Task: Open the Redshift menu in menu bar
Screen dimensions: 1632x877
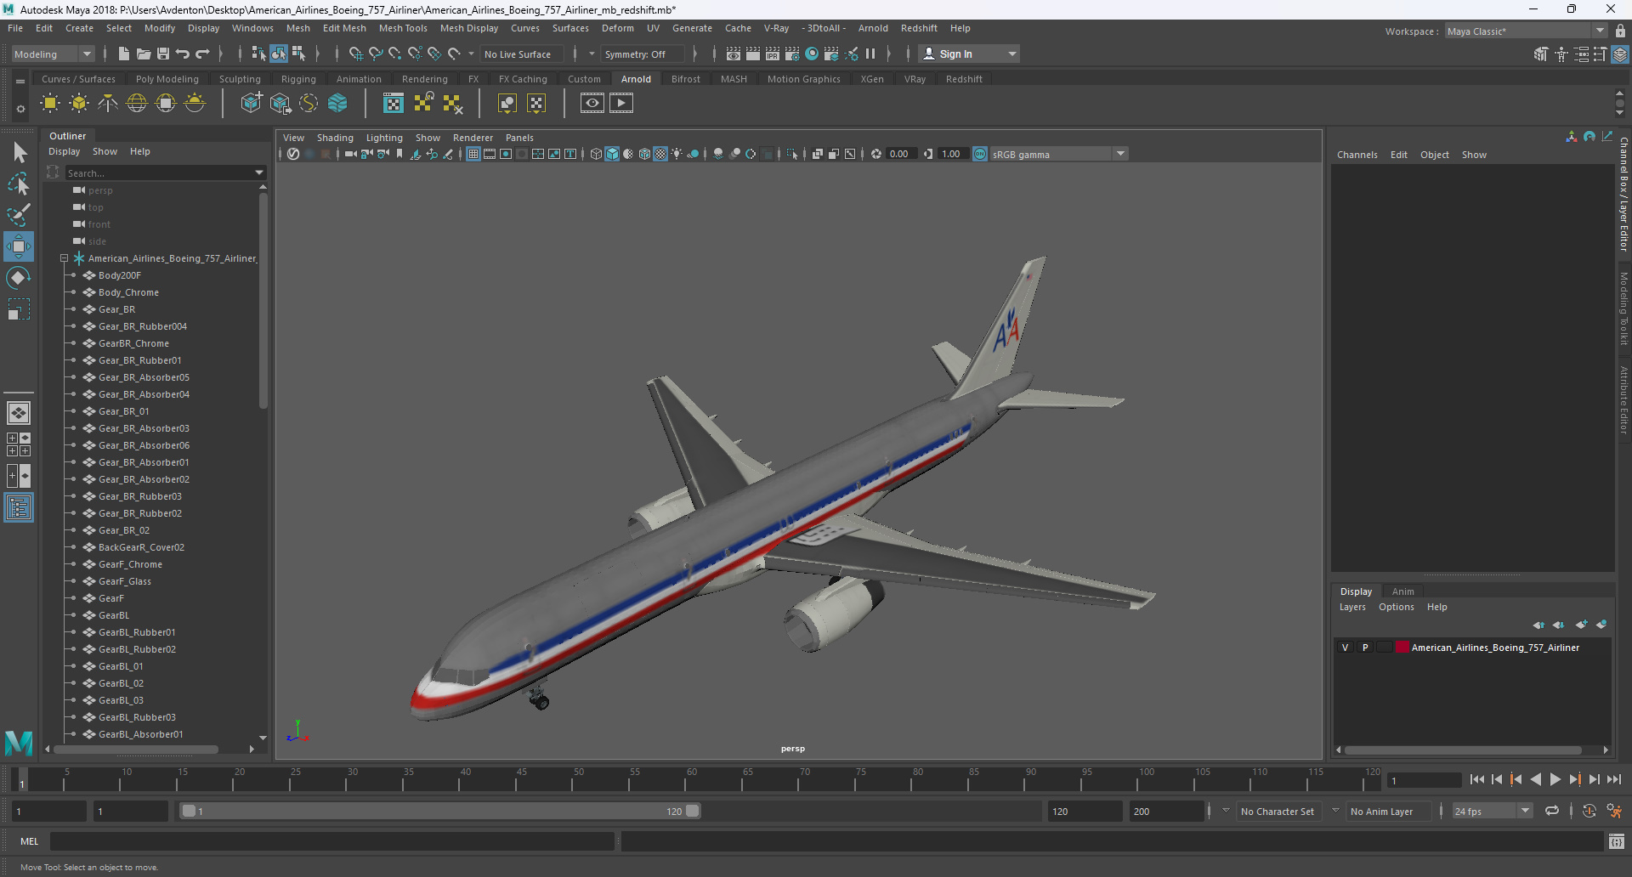Action: pyautogui.click(x=919, y=28)
